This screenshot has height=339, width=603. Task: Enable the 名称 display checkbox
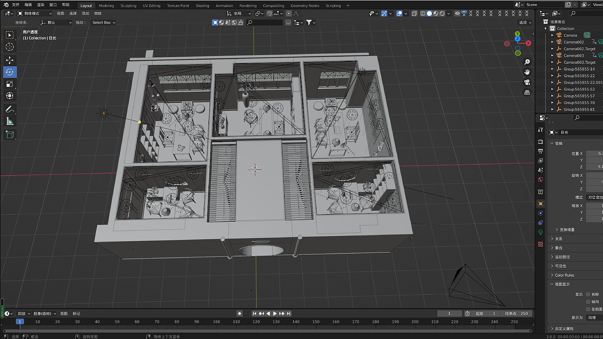tap(588, 294)
